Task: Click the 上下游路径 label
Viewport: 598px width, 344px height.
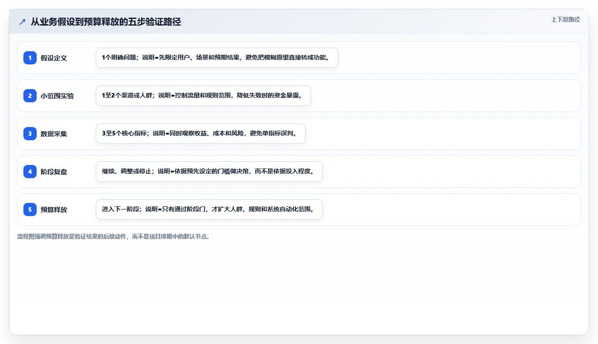Action: click(x=565, y=19)
